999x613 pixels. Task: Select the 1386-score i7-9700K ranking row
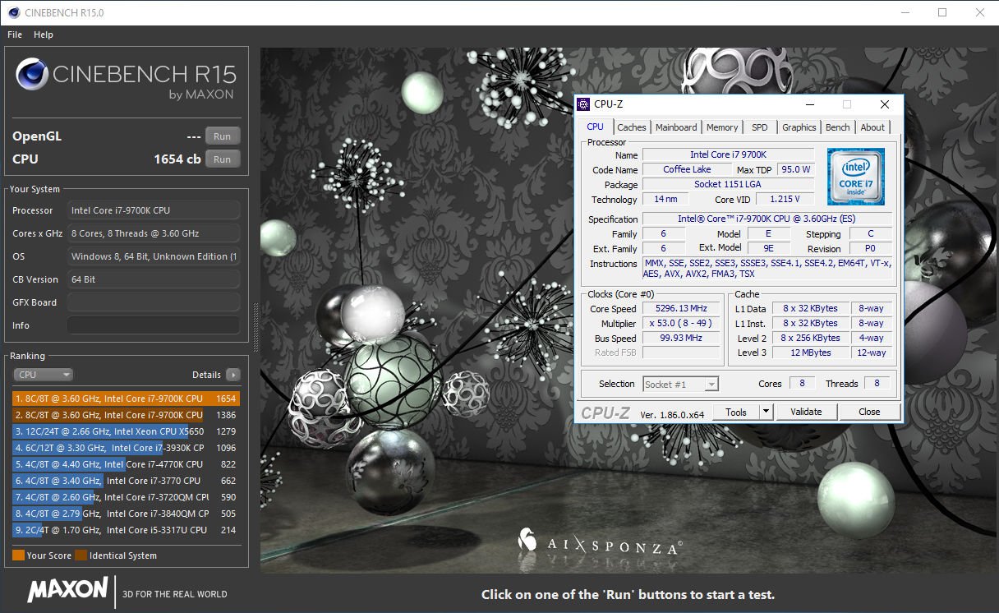(126, 415)
